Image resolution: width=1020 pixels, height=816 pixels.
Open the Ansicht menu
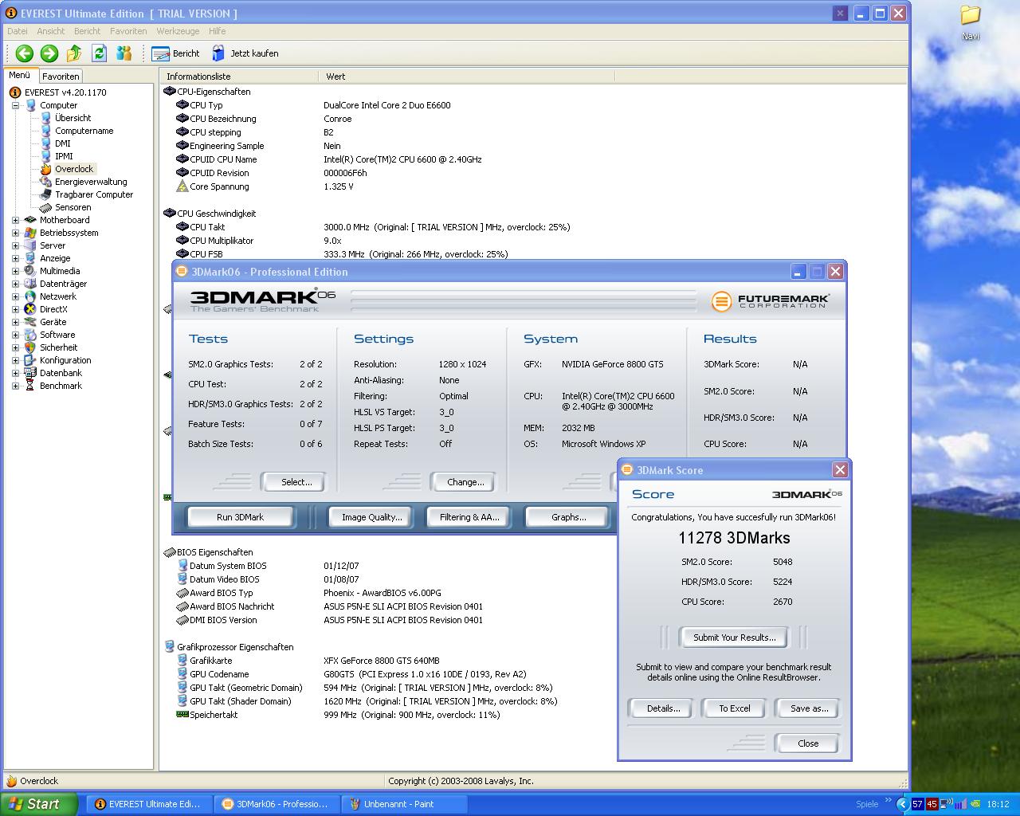click(x=50, y=31)
